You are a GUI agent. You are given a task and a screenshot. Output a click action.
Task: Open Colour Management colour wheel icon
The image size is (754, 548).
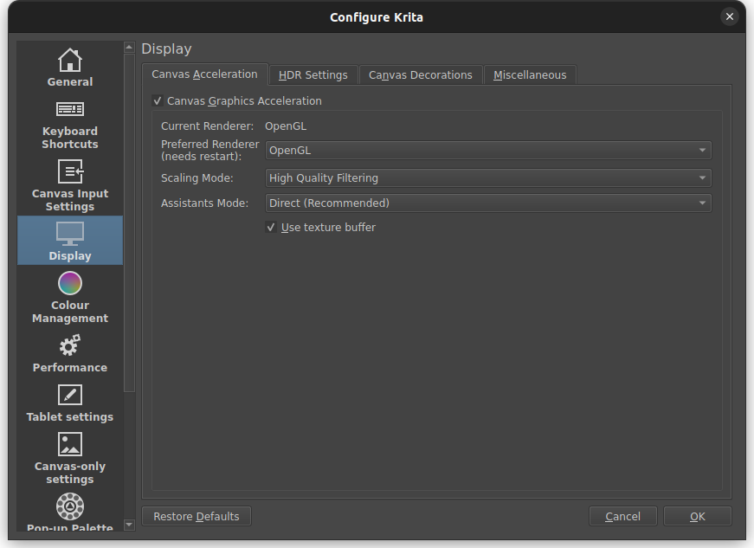pos(70,283)
